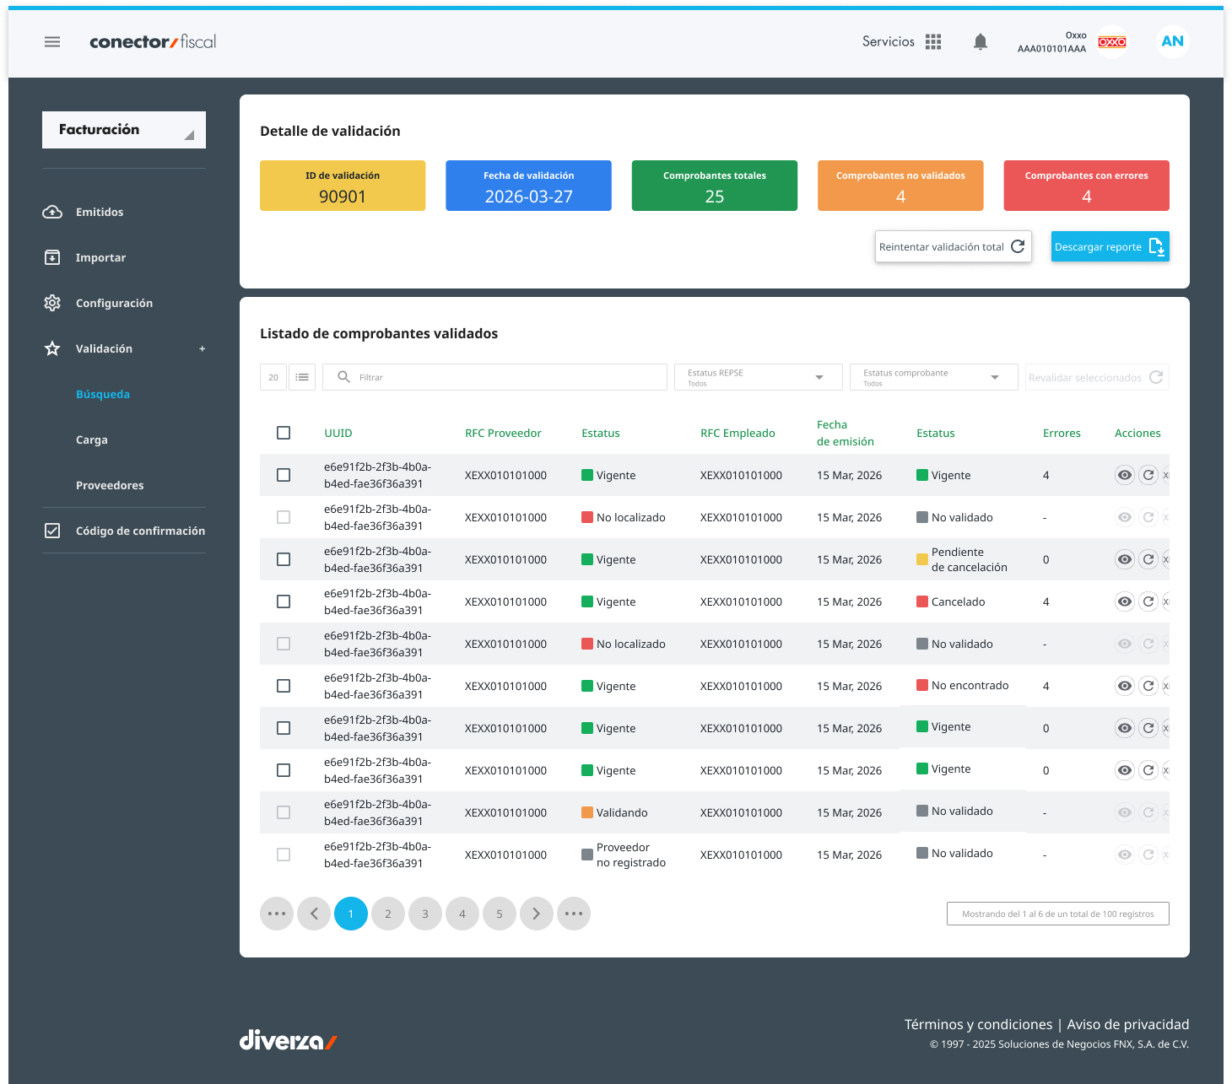The height and width of the screenshot is (1084, 1232).
Task: Click revalidate icon in first table row
Action: tap(1148, 475)
